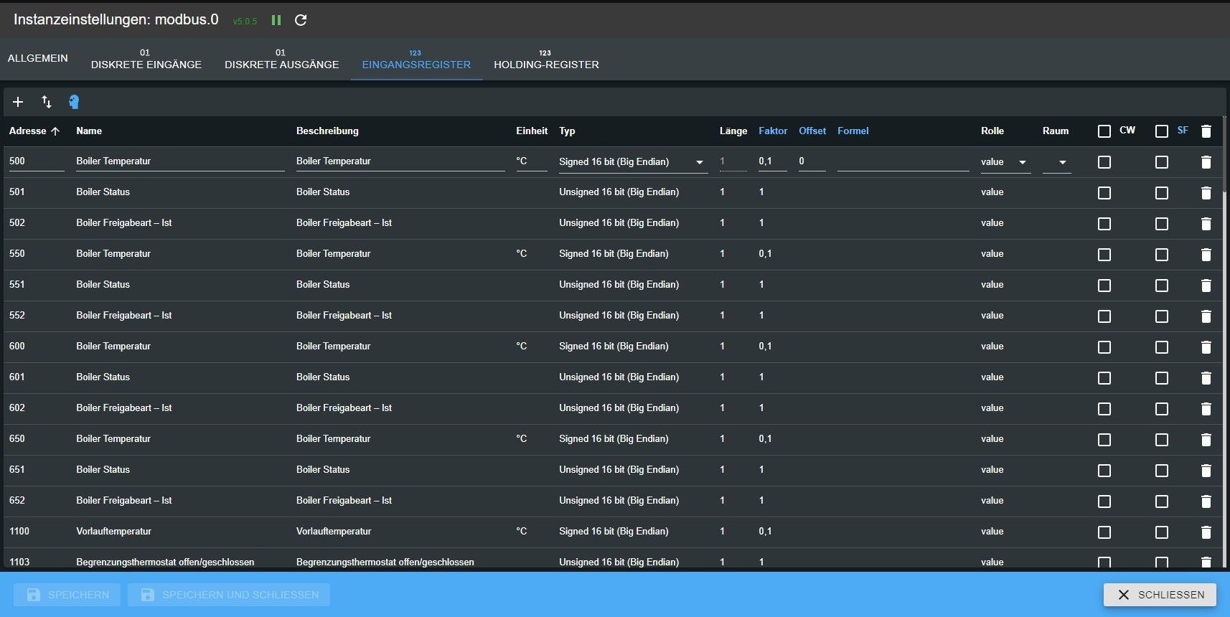Click the Formel column header

[853, 131]
